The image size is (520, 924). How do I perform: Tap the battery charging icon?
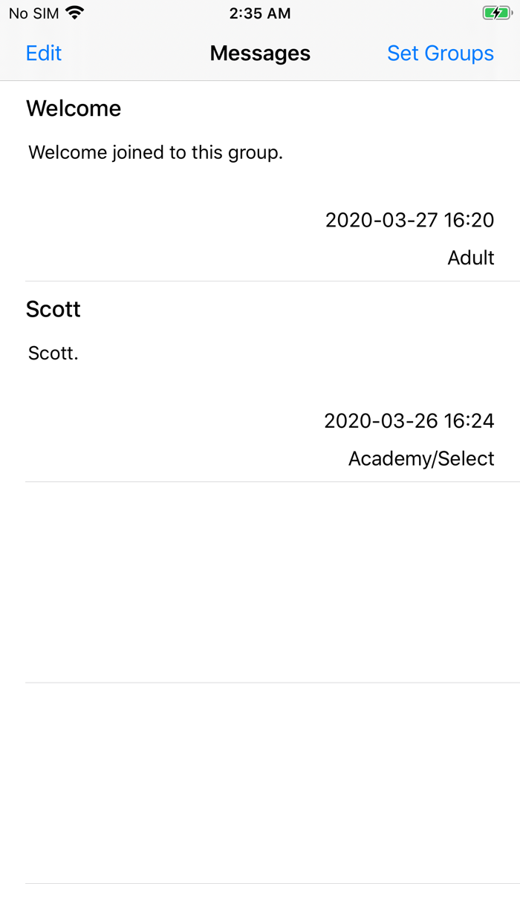click(x=496, y=13)
